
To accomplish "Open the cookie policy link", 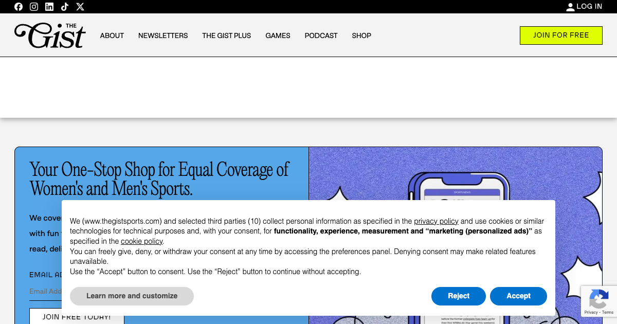I will [141, 241].
